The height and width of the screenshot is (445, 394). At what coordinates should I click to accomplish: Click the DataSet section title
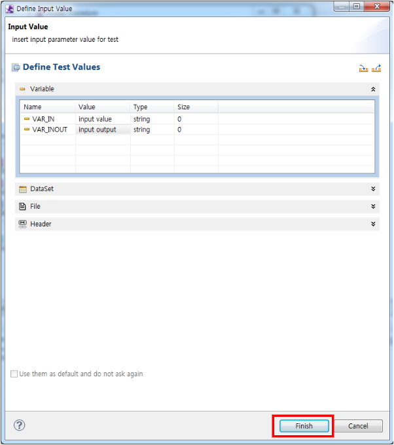coord(42,188)
